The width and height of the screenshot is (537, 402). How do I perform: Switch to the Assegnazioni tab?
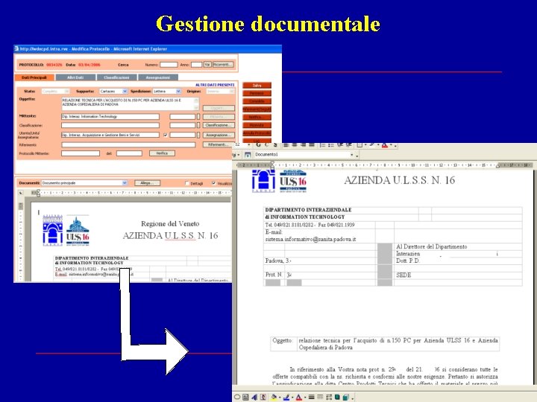pos(158,77)
